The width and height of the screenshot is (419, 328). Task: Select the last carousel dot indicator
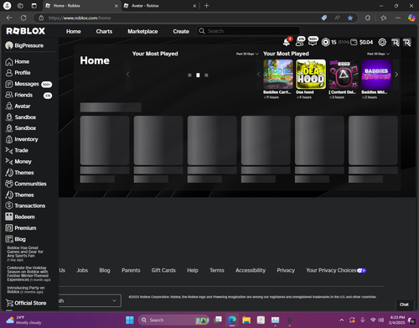tap(206, 75)
